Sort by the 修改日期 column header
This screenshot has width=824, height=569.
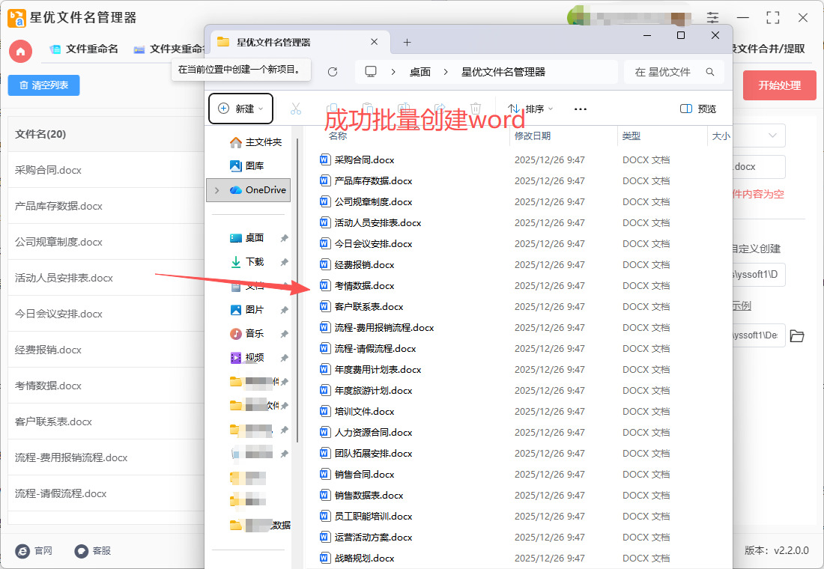[533, 136]
